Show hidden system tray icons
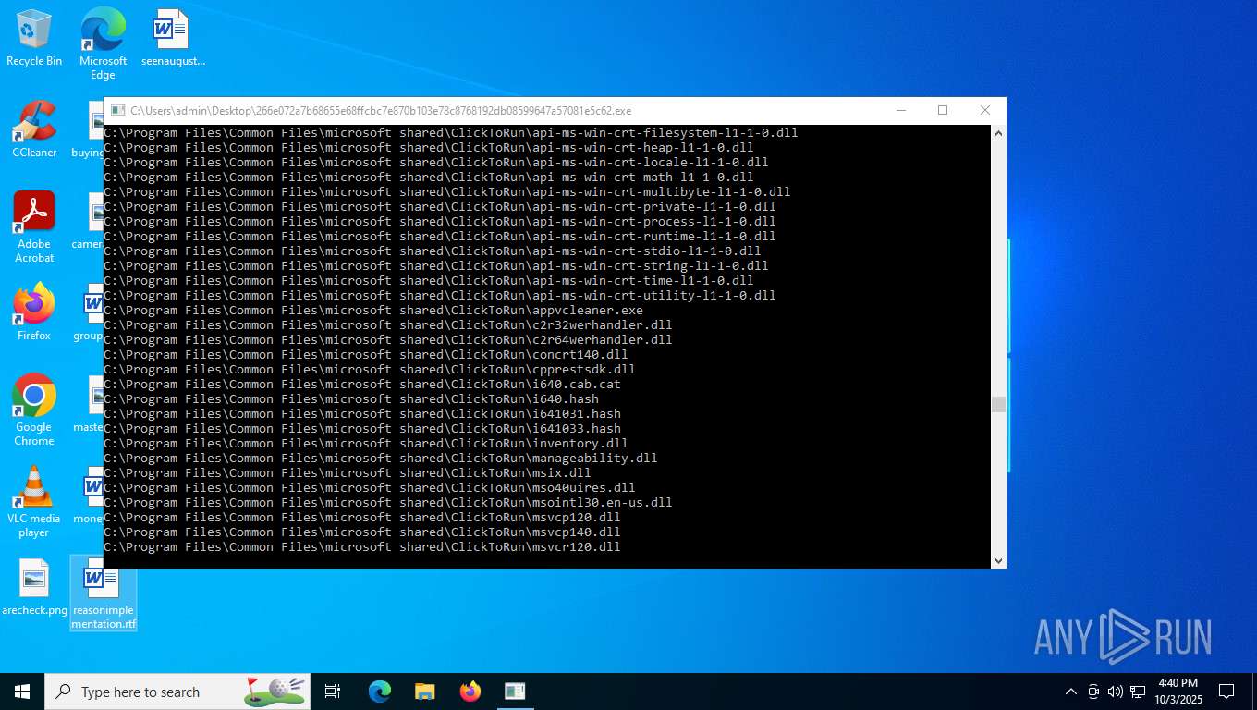This screenshot has width=1257, height=710. coord(1071,692)
